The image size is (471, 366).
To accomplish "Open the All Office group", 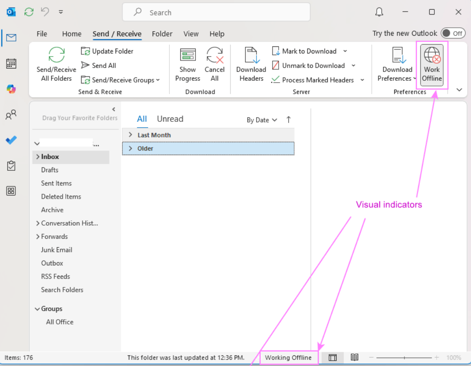I will point(60,322).
